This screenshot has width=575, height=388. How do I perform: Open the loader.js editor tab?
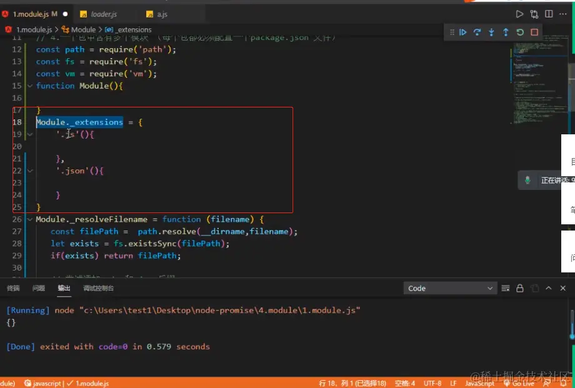coord(104,14)
